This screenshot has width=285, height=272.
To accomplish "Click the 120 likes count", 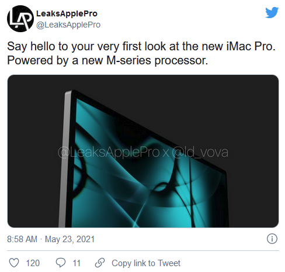I will tap(33, 263).
